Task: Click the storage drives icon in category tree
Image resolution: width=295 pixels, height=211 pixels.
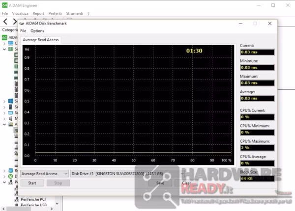Action: click(10, 124)
